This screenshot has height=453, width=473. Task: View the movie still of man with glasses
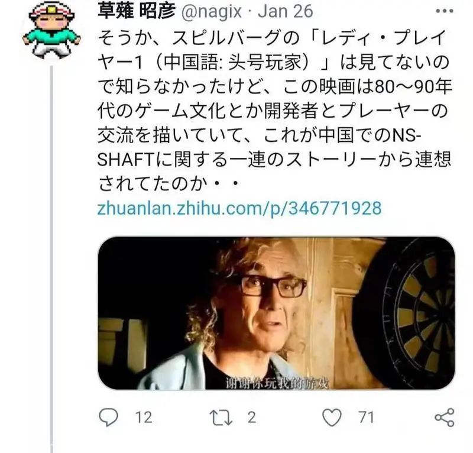pos(276,313)
